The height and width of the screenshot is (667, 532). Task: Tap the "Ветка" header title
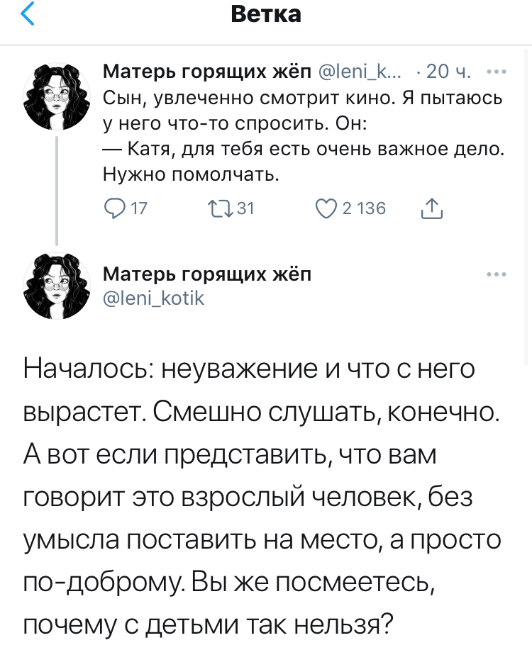pyautogui.click(x=266, y=13)
